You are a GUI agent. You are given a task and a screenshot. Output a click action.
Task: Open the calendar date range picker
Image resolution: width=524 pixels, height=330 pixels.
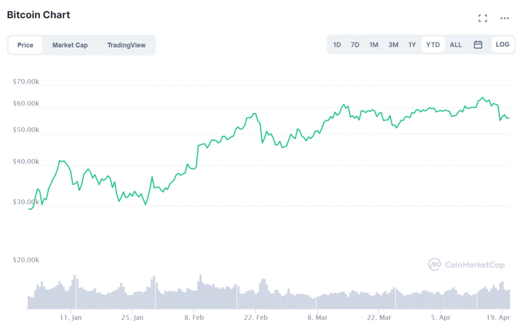(x=478, y=45)
